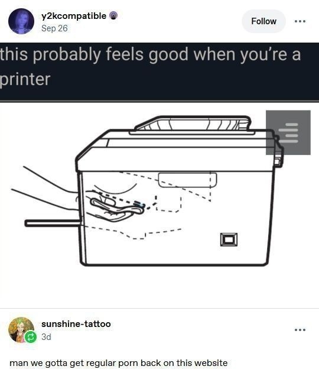This screenshot has height=379, width=319.
Task: Click the printer caption text banner
Action: (159, 72)
